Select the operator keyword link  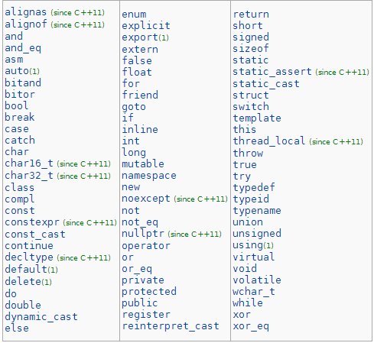[146, 246]
